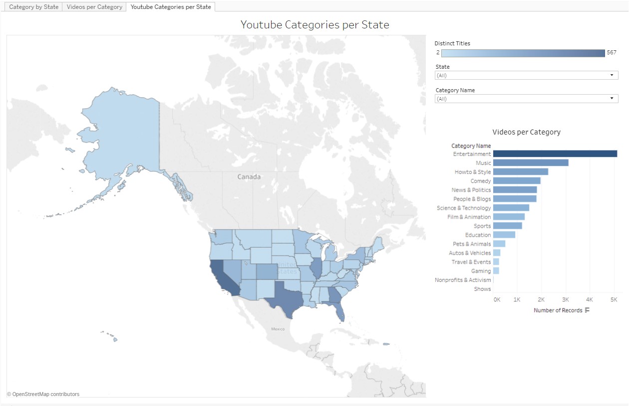Screen dimensions: 629x406
Task: Select the Education bar
Action: (x=504, y=235)
